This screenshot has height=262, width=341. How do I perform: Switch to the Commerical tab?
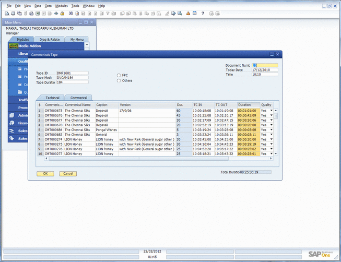point(78,98)
